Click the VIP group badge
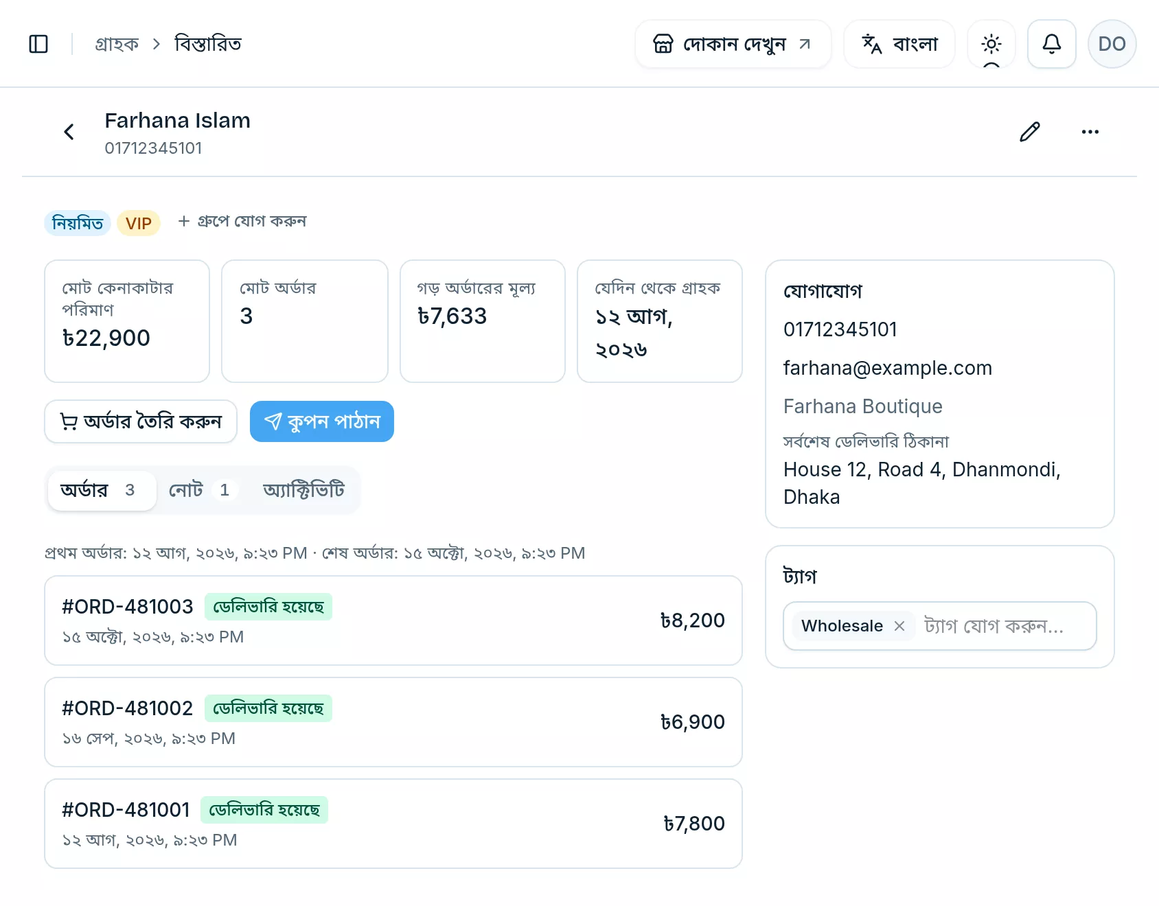1159x906 pixels. [x=139, y=223]
